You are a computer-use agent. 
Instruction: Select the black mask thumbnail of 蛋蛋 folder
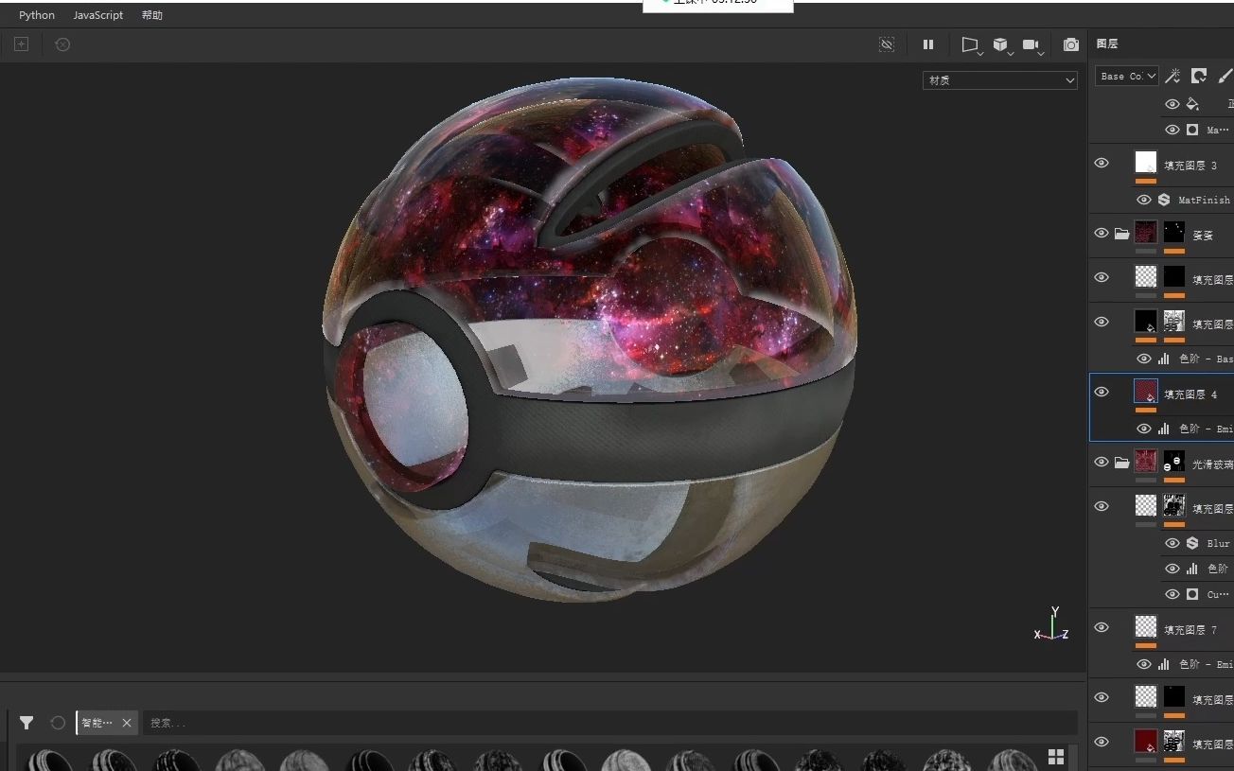(1174, 233)
